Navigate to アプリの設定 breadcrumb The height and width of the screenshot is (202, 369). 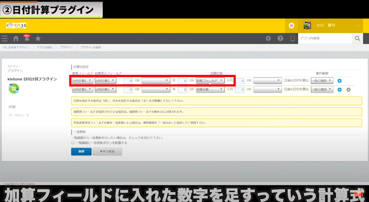coord(44,47)
